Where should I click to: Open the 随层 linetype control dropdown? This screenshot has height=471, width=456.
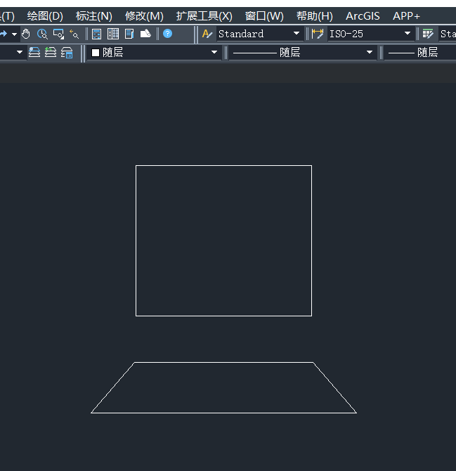coord(303,53)
